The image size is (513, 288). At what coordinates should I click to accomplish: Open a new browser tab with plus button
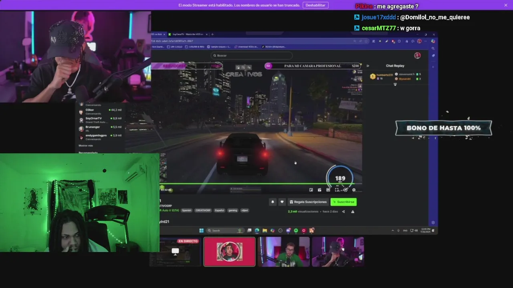click(x=212, y=34)
